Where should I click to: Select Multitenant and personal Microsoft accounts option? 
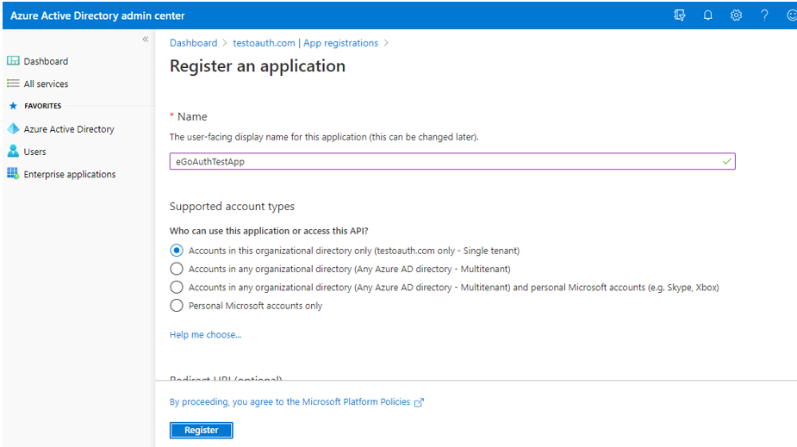177,287
